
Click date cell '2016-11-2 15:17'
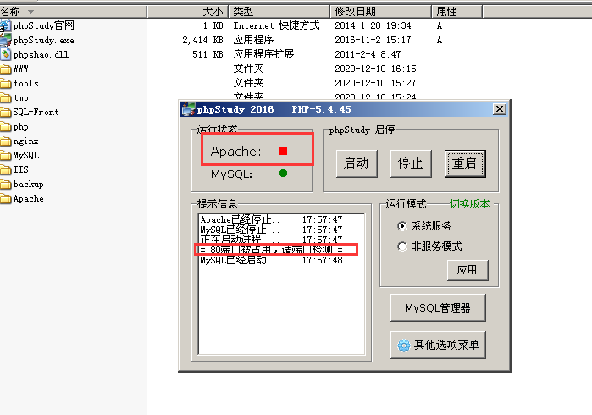pos(373,40)
